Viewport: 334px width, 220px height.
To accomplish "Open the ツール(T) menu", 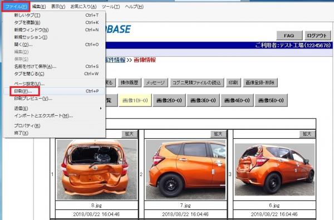I will coord(111,7).
